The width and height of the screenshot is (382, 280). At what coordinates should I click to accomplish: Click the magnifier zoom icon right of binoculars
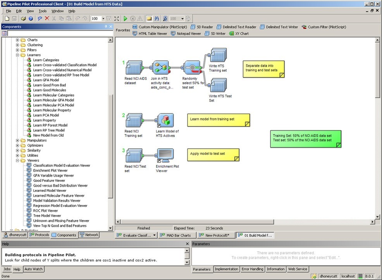(165, 19)
